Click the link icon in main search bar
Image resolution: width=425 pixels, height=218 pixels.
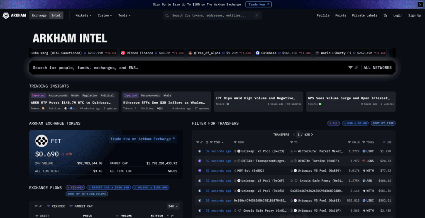click(x=357, y=68)
